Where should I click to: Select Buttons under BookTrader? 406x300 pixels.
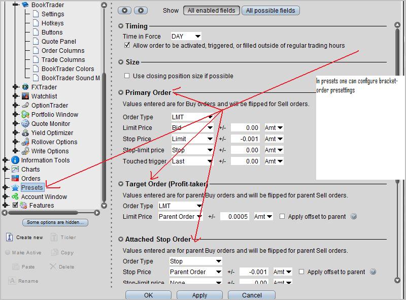pyautogui.click(x=52, y=32)
